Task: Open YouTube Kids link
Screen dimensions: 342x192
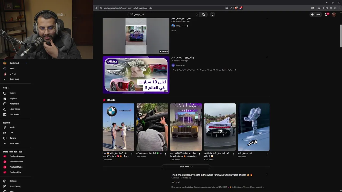Action: [15, 172]
